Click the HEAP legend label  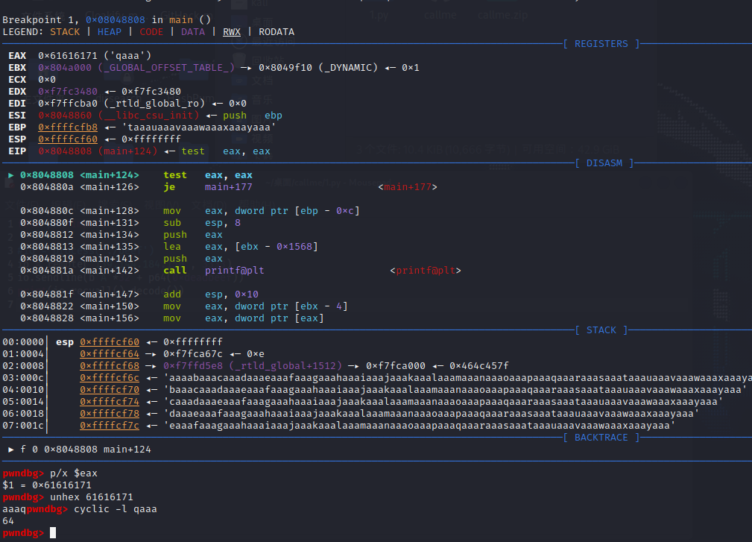110,31
